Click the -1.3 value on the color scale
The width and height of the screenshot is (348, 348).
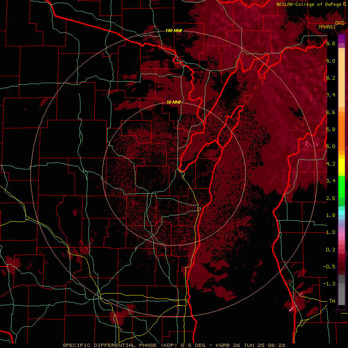(x=329, y=284)
